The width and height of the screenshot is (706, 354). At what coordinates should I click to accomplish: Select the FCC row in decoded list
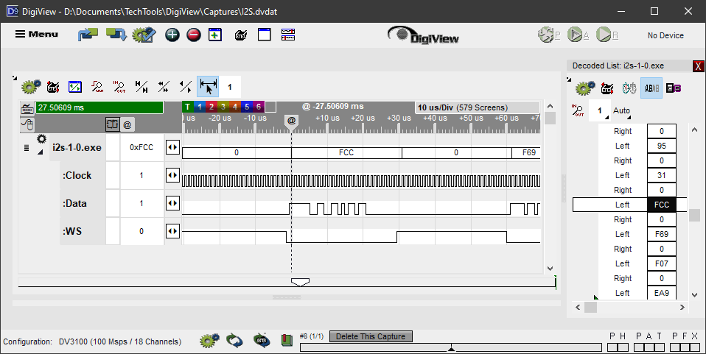pos(630,205)
